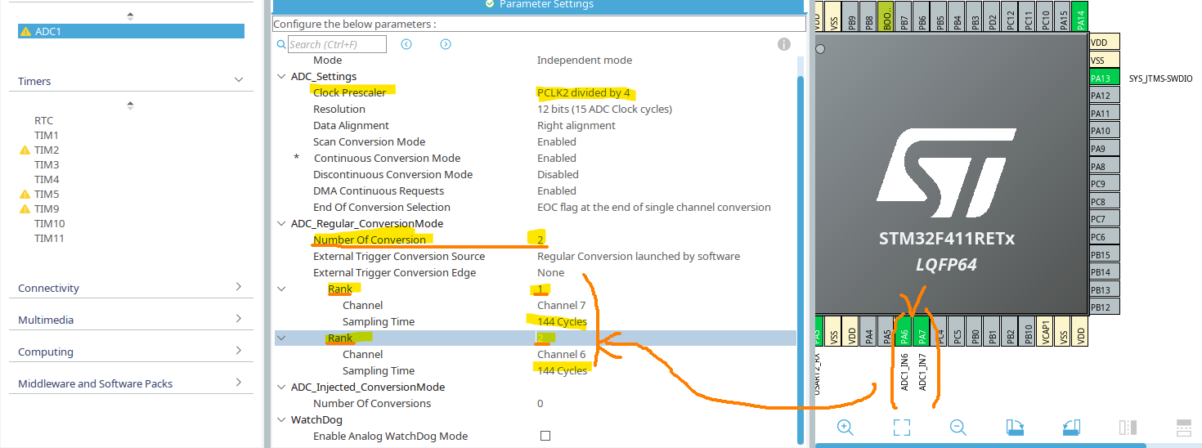Screen dimensions: 1202x448
Task: Collapse the Rank 1 entry
Action: pos(281,289)
